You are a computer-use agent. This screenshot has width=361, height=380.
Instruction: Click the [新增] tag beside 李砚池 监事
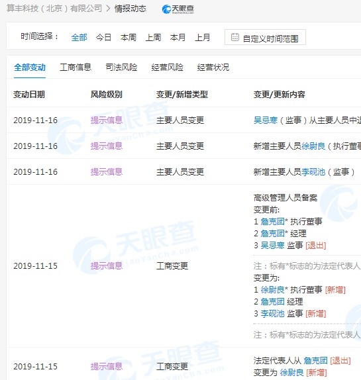coord(316,314)
